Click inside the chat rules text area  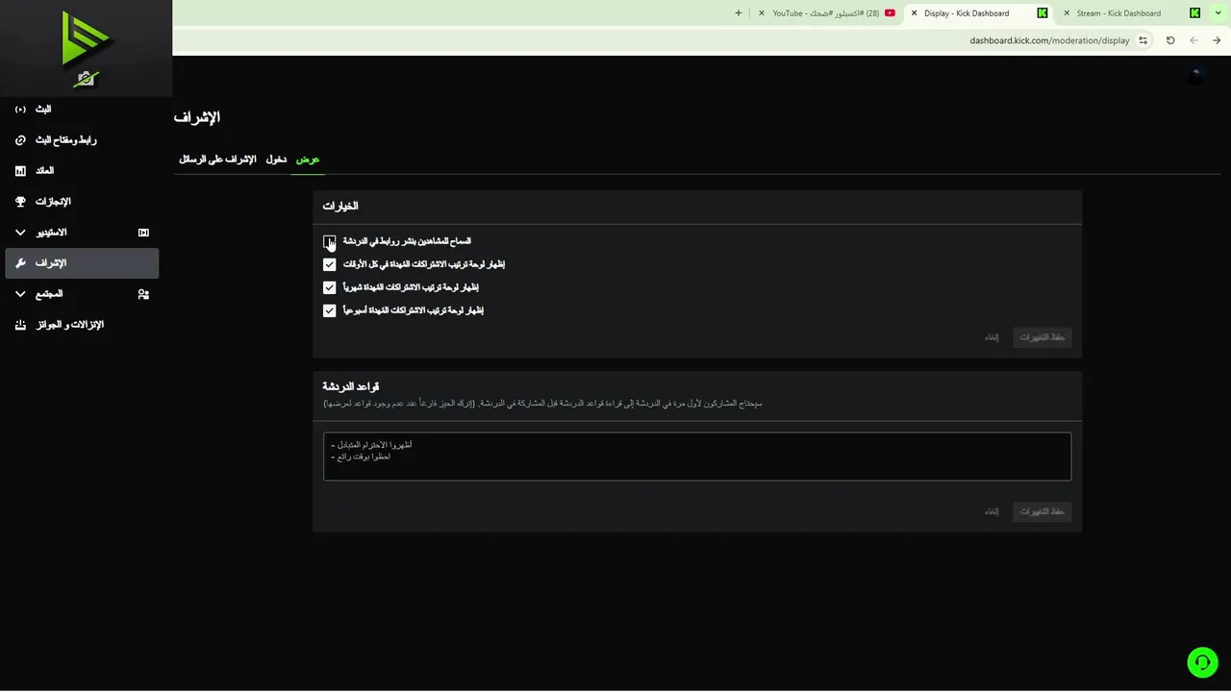point(697,457)
